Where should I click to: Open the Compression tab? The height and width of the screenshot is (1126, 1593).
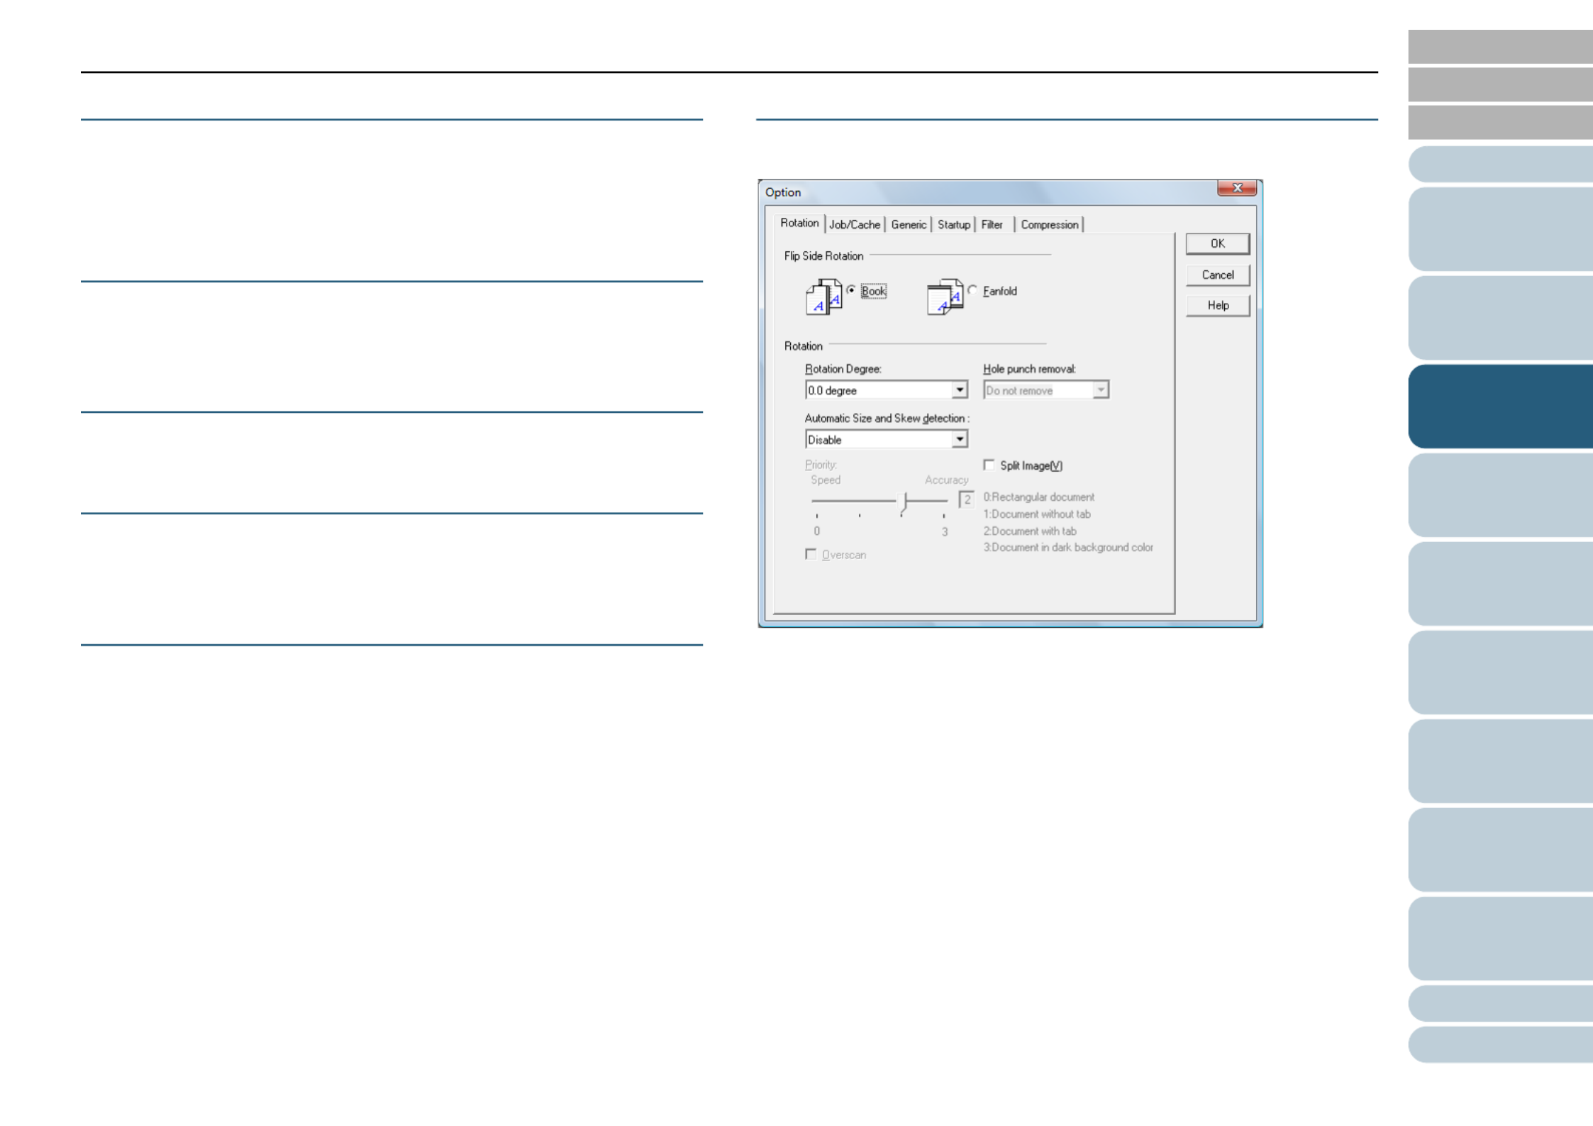click(1049, 225)
